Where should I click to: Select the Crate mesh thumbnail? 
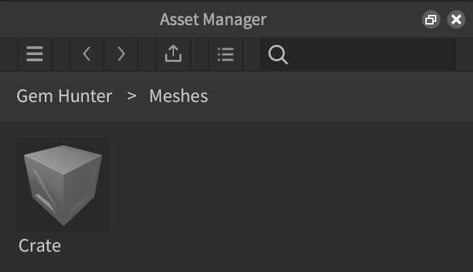pos(63,185)
